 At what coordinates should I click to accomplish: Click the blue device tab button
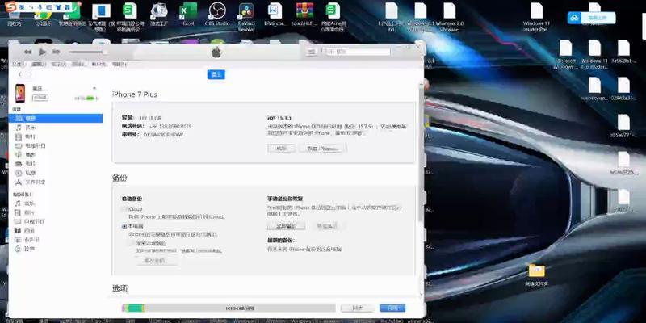point(216,74)
